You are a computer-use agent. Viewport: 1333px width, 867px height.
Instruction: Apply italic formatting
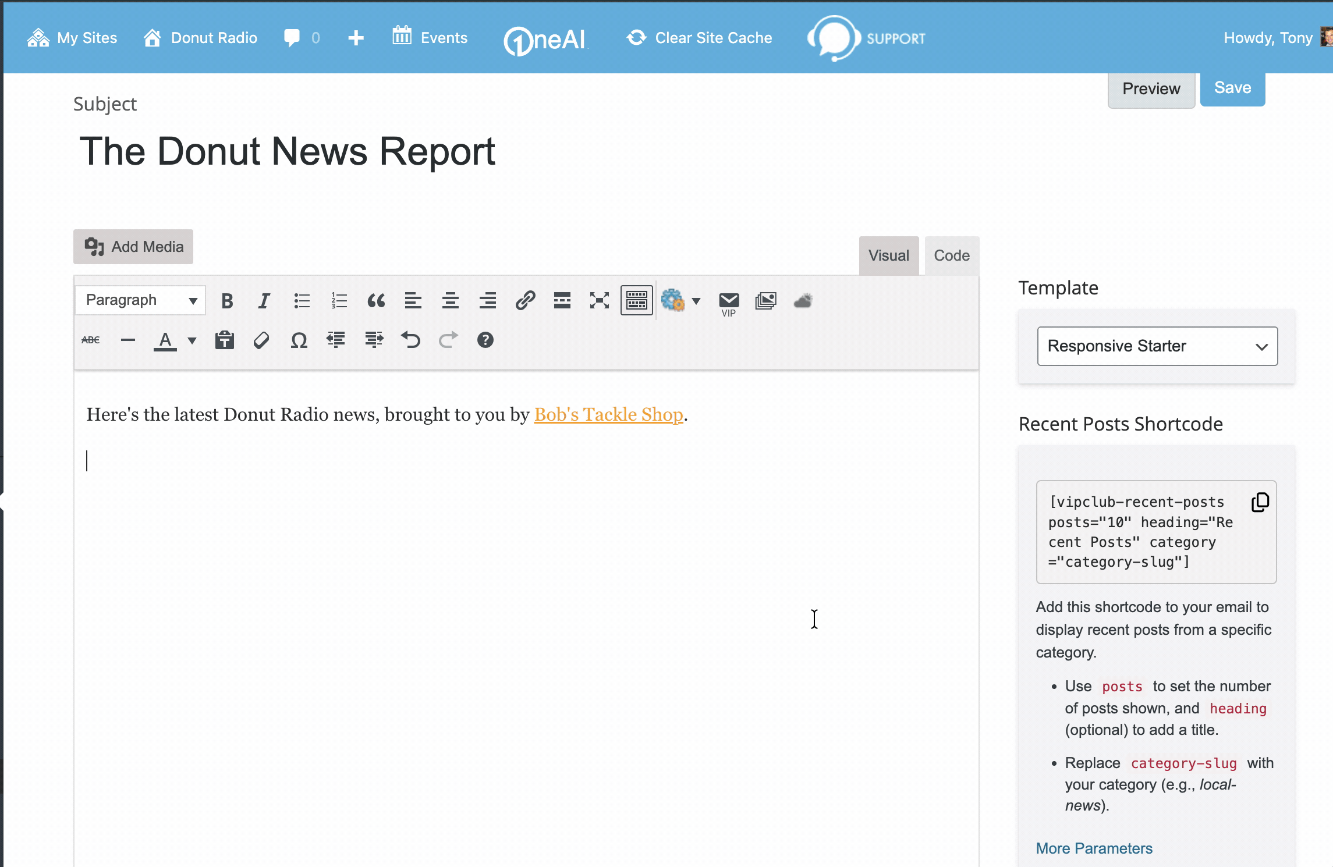[264, 301]
